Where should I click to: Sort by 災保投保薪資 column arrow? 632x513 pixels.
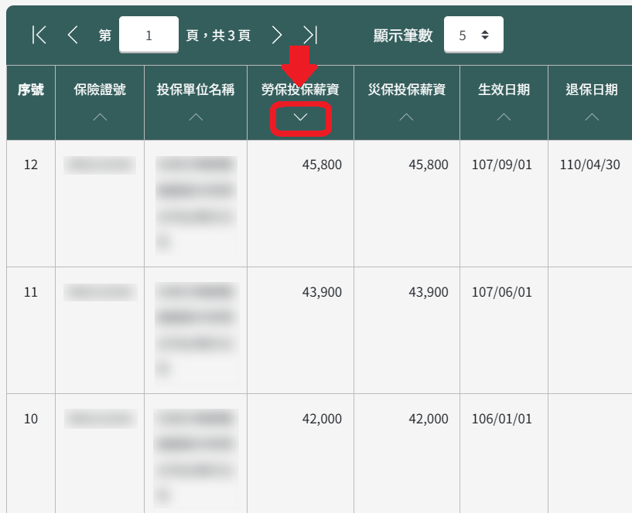[x=406, y=117]
